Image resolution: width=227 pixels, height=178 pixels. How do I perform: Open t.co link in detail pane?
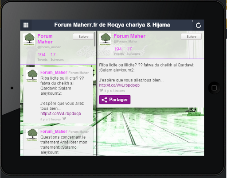[119, 85]
